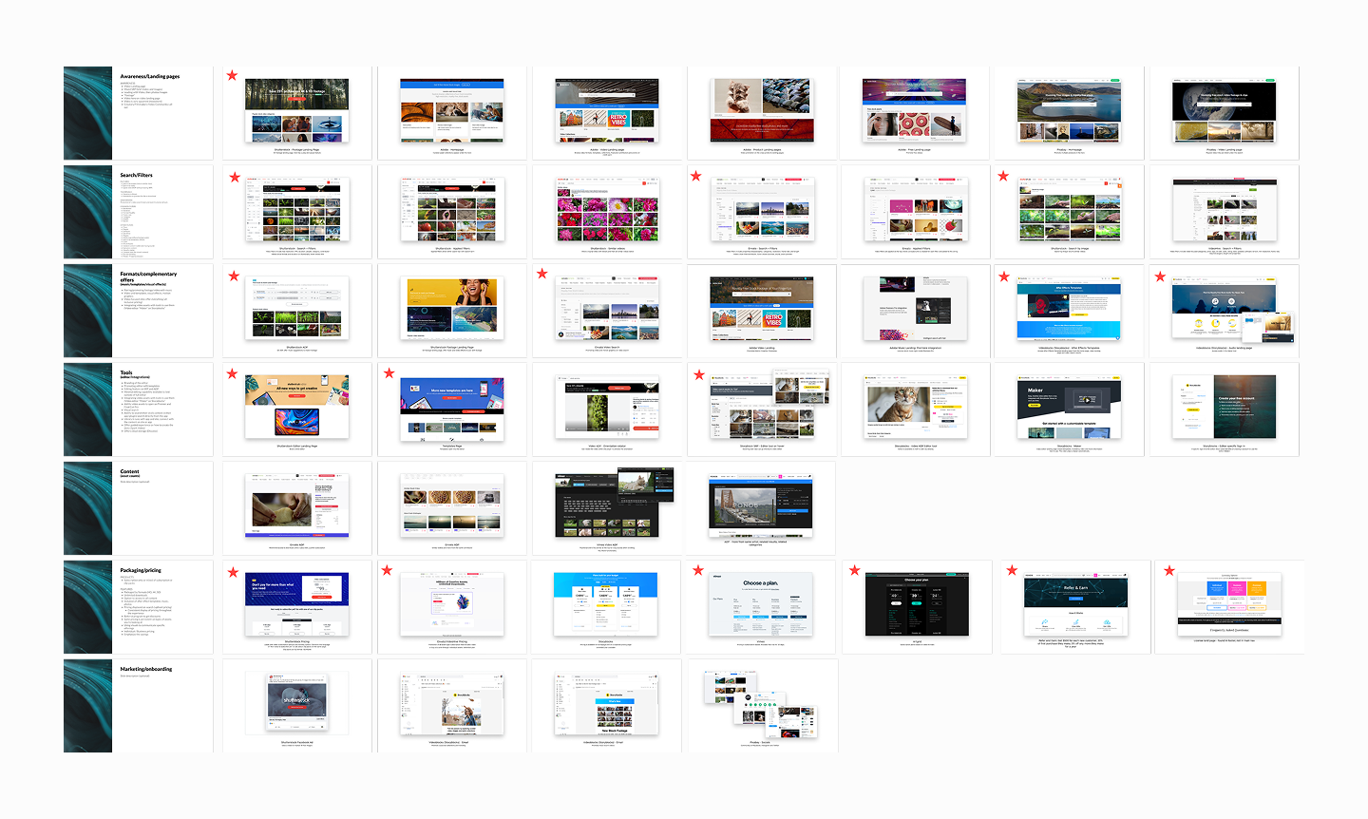This screenshot has width=1368, height=819.
Task: Open the Shutterstock Similar videos thumbnail with pink flowers
Action: [x=607, y=210]
